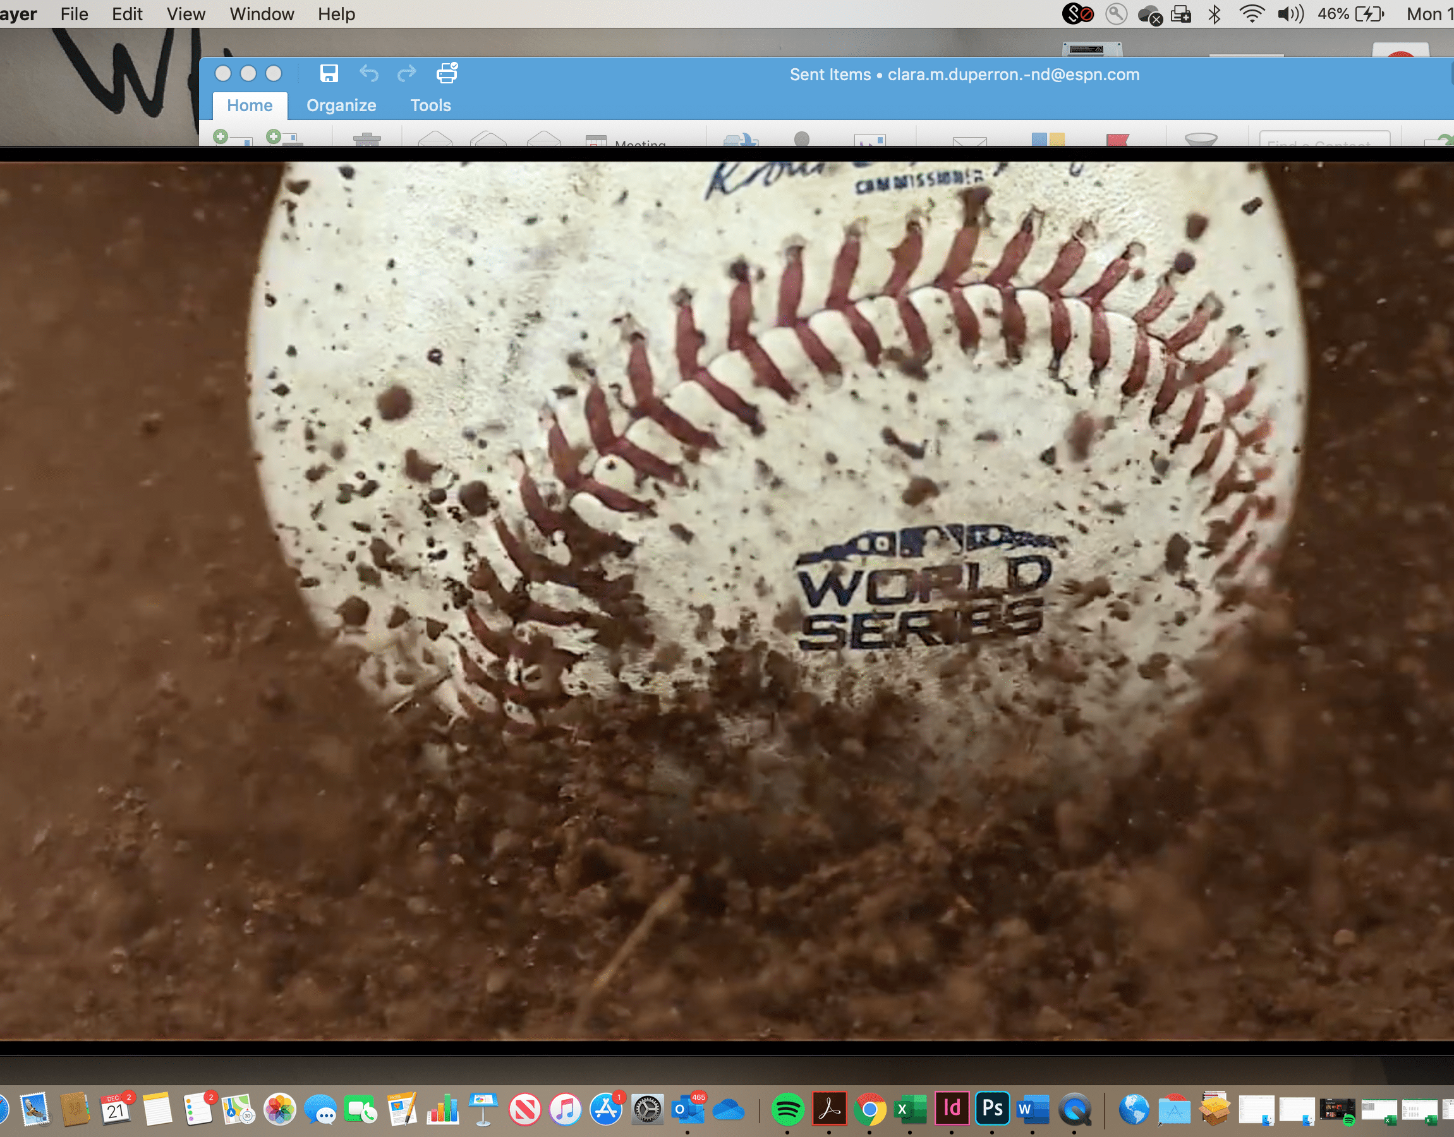Viewport: 1454px width, 1137px height.
Task: Open the Applications folder stack in Dock
Action: 1174,1110
